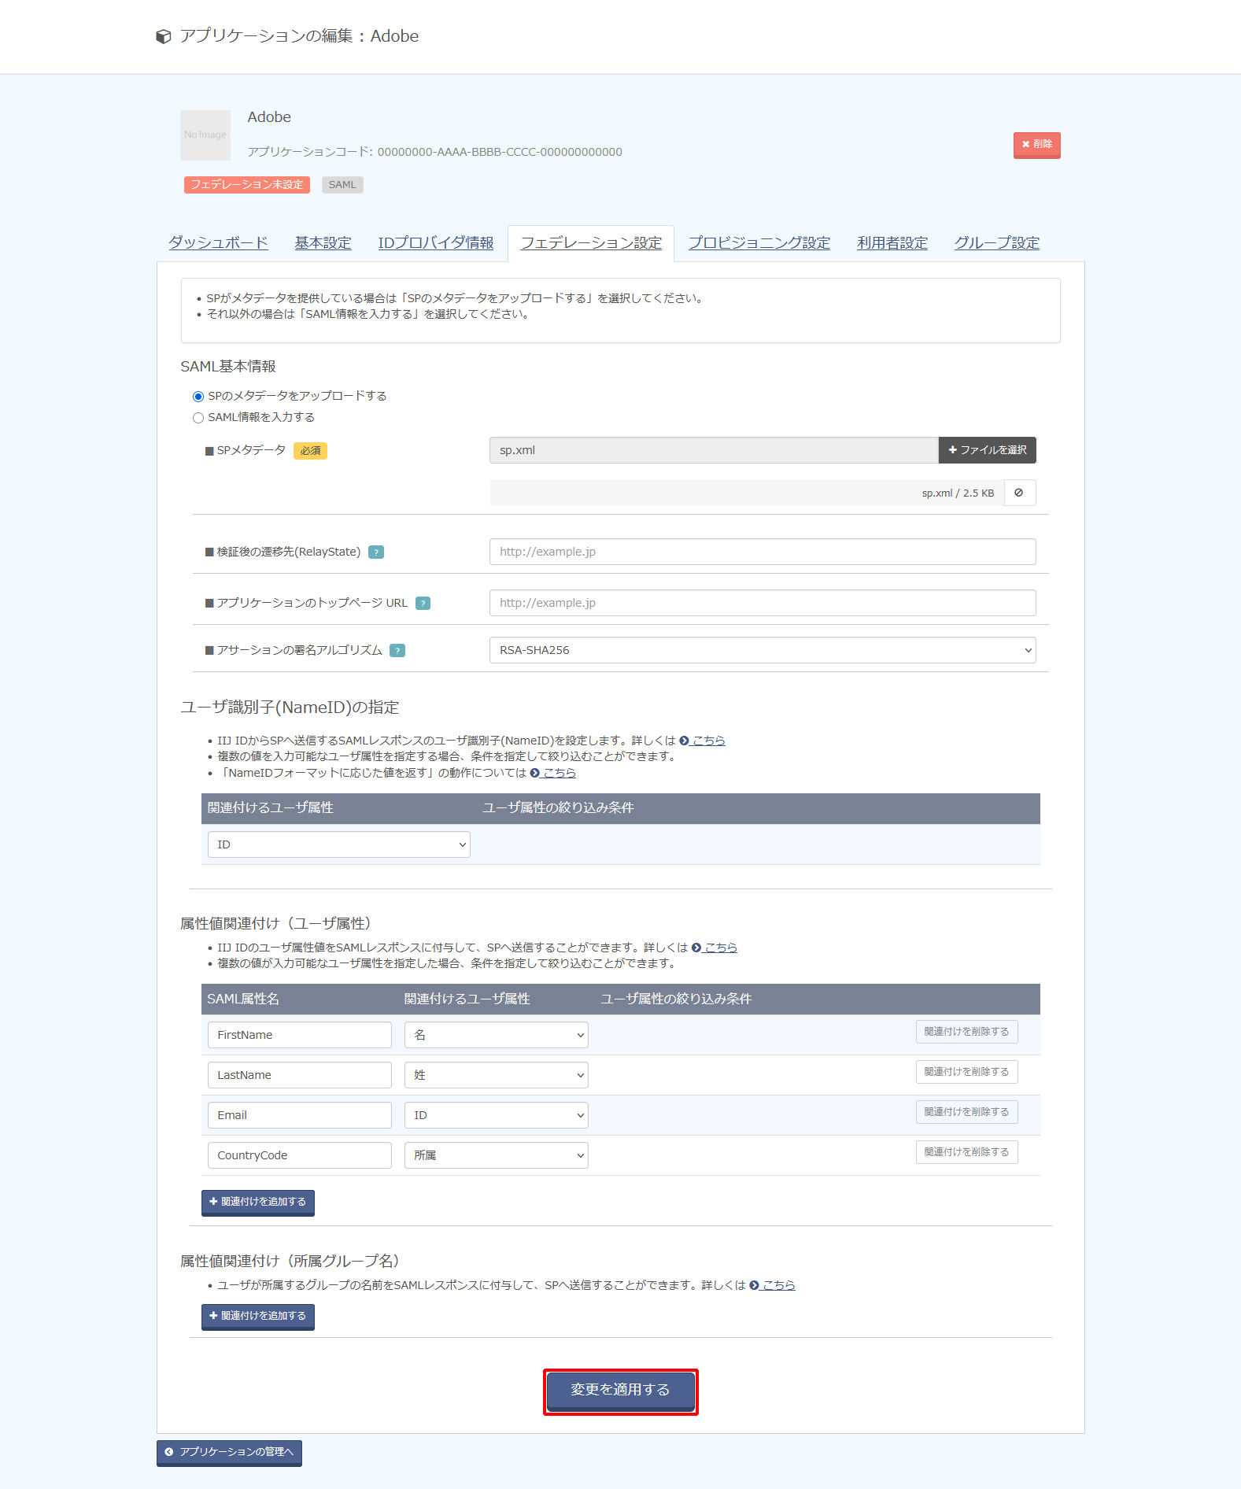Click ファイルを選択 to choose metadata file
The image size is (1241, 1489).
click(x=987, y=450)
